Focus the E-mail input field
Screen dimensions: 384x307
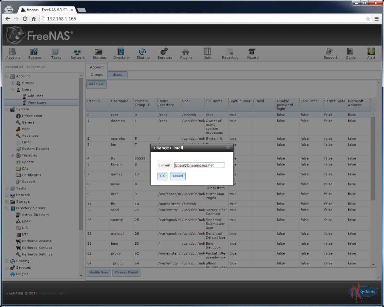coord(199,165)
